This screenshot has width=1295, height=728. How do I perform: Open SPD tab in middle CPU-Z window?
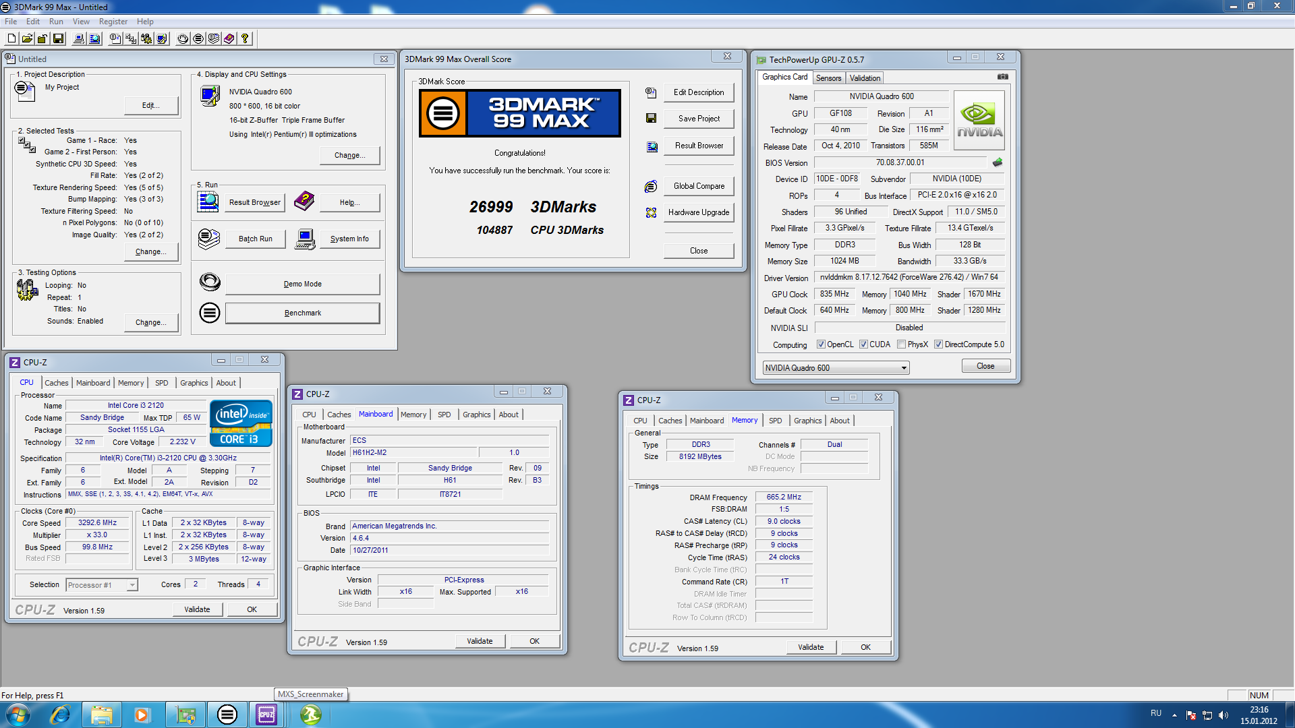pyautogui.click(x=444, y=415)
